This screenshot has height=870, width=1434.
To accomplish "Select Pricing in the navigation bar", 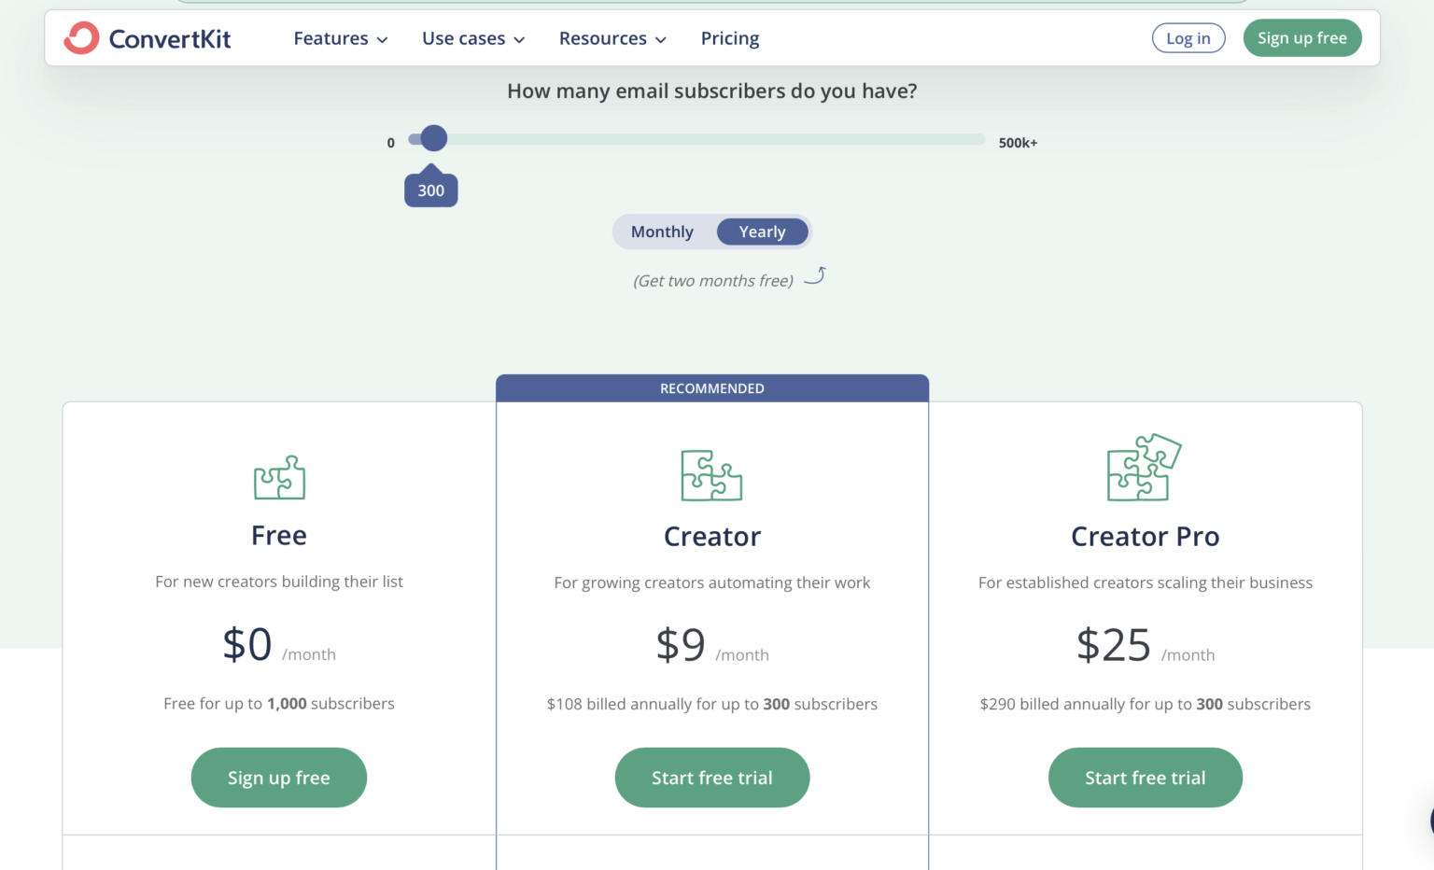I will click(729, 38).
